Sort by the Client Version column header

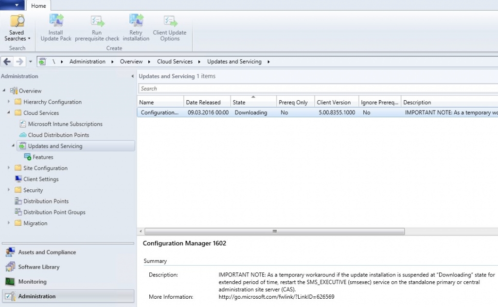pos(337,102)
